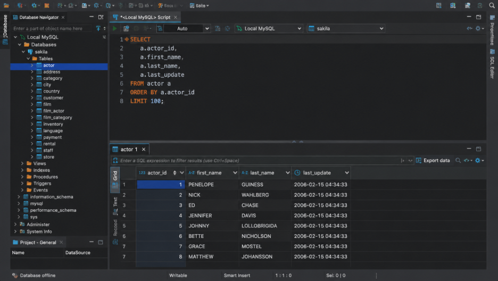Viewport: 498px width, 281px height.
Task: Click the navigator filter configuration icon
Action: point(98,29)
